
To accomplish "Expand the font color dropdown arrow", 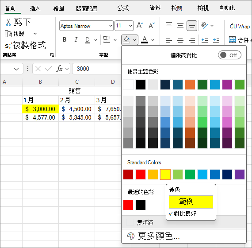I will pos(153,40).
